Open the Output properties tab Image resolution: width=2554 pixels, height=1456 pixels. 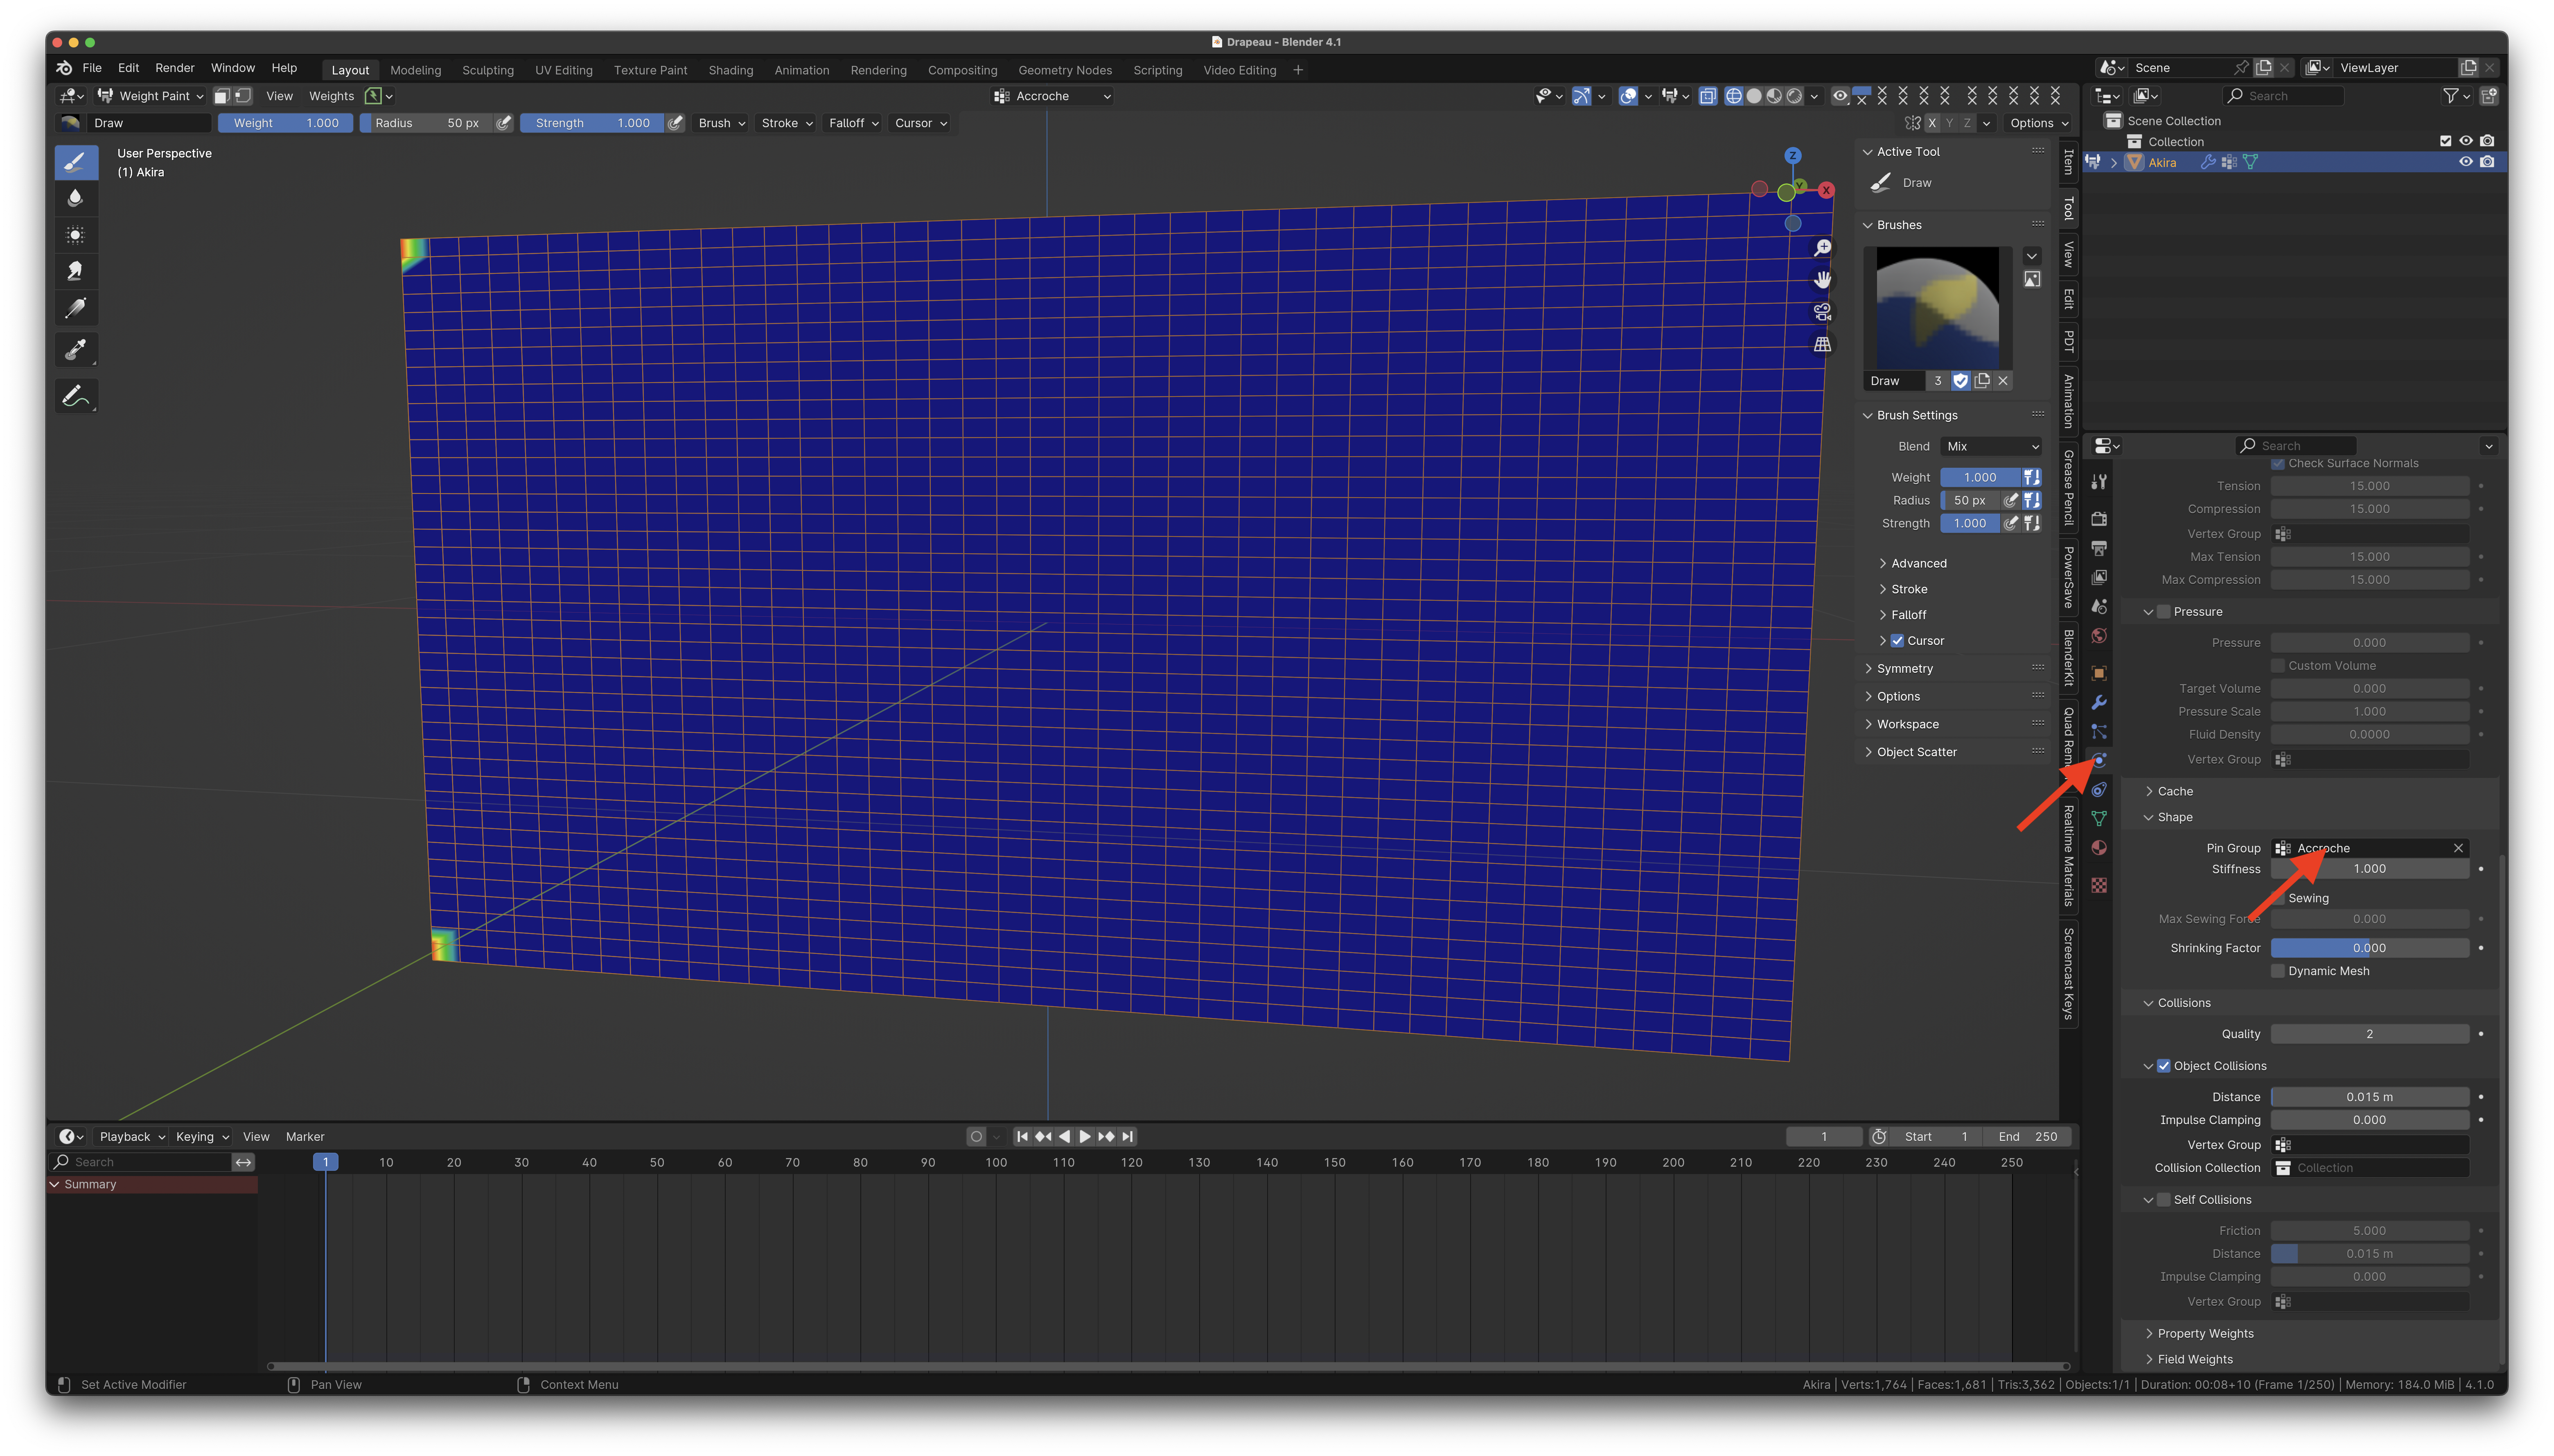[x=2099, y=548]
